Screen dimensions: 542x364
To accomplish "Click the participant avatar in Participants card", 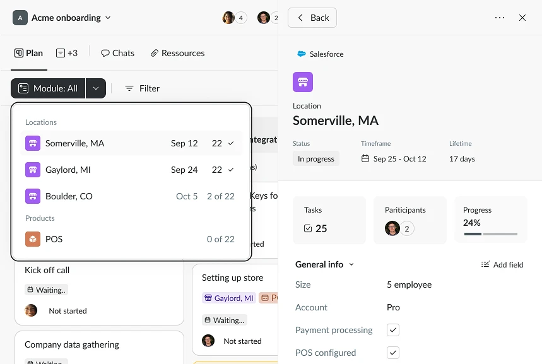I will [392, 228].
